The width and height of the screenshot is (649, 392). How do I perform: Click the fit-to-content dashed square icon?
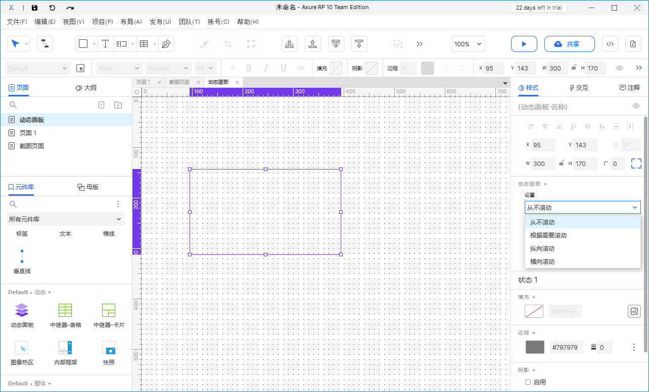pos(636,163)
